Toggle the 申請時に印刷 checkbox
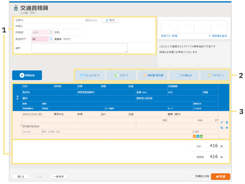 point(193,177)
